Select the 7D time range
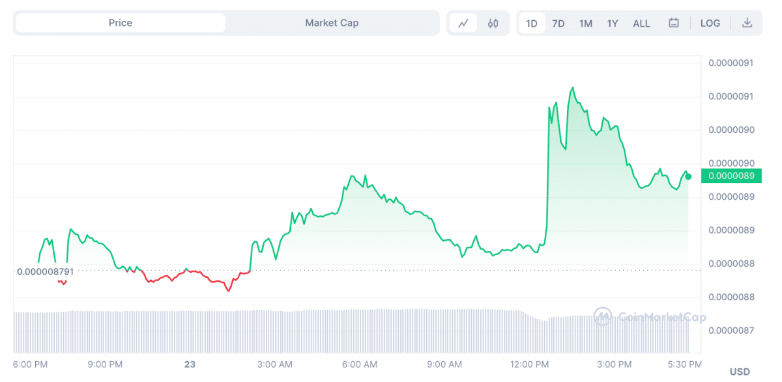Image resolution: width=782 pixels, height=382 pixels. tap(558, 22)
